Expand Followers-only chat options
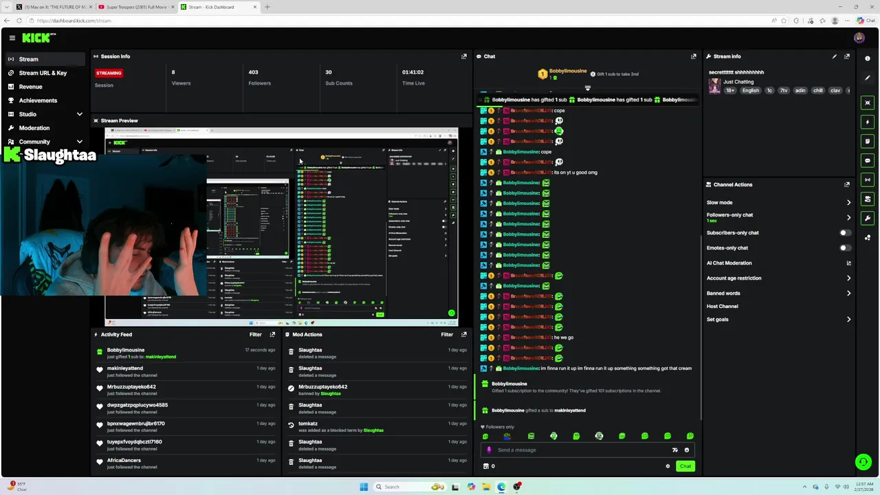Image resolution: width=880 pixels, height=495 pixels. [848, 217]
